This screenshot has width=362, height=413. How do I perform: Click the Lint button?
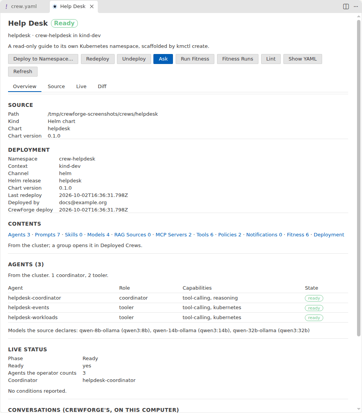(x=271, y=59)
